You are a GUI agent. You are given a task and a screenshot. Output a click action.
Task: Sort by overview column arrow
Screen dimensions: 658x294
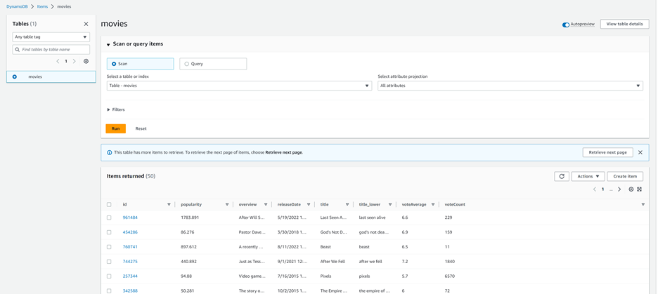point(266,204)
